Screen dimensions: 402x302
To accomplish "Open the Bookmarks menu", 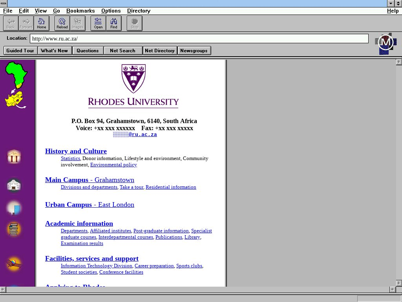I will coord(80,11).
